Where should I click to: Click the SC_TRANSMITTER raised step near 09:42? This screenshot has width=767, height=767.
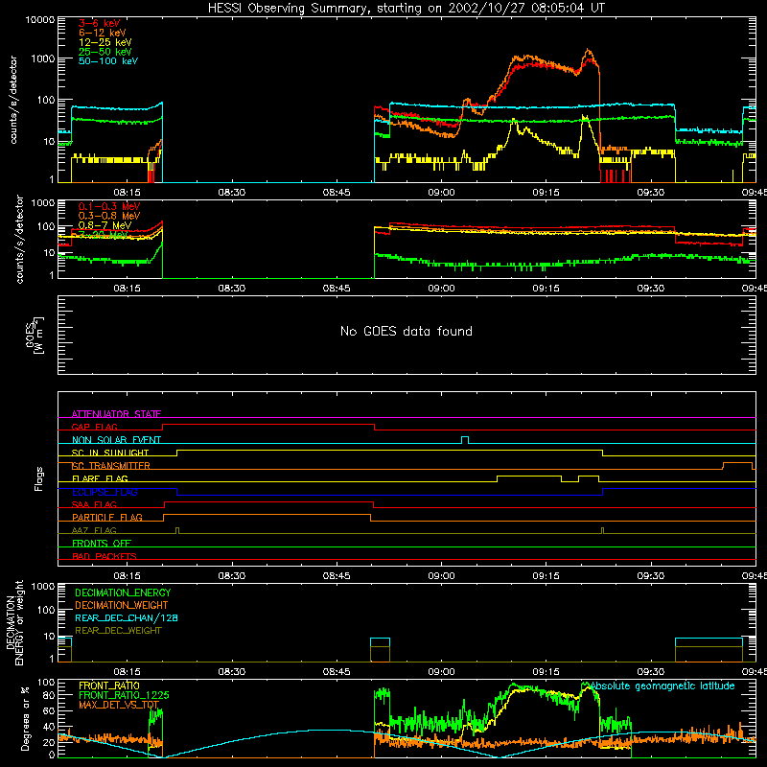click(737, 463)
